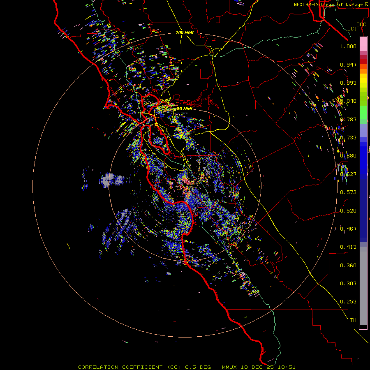Click the pink top segment of the color bar
The width and height of the screenshot is (370, 370).
tap(363, 44)
